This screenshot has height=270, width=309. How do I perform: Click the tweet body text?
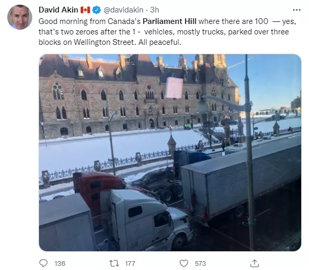tap(168, 32)
